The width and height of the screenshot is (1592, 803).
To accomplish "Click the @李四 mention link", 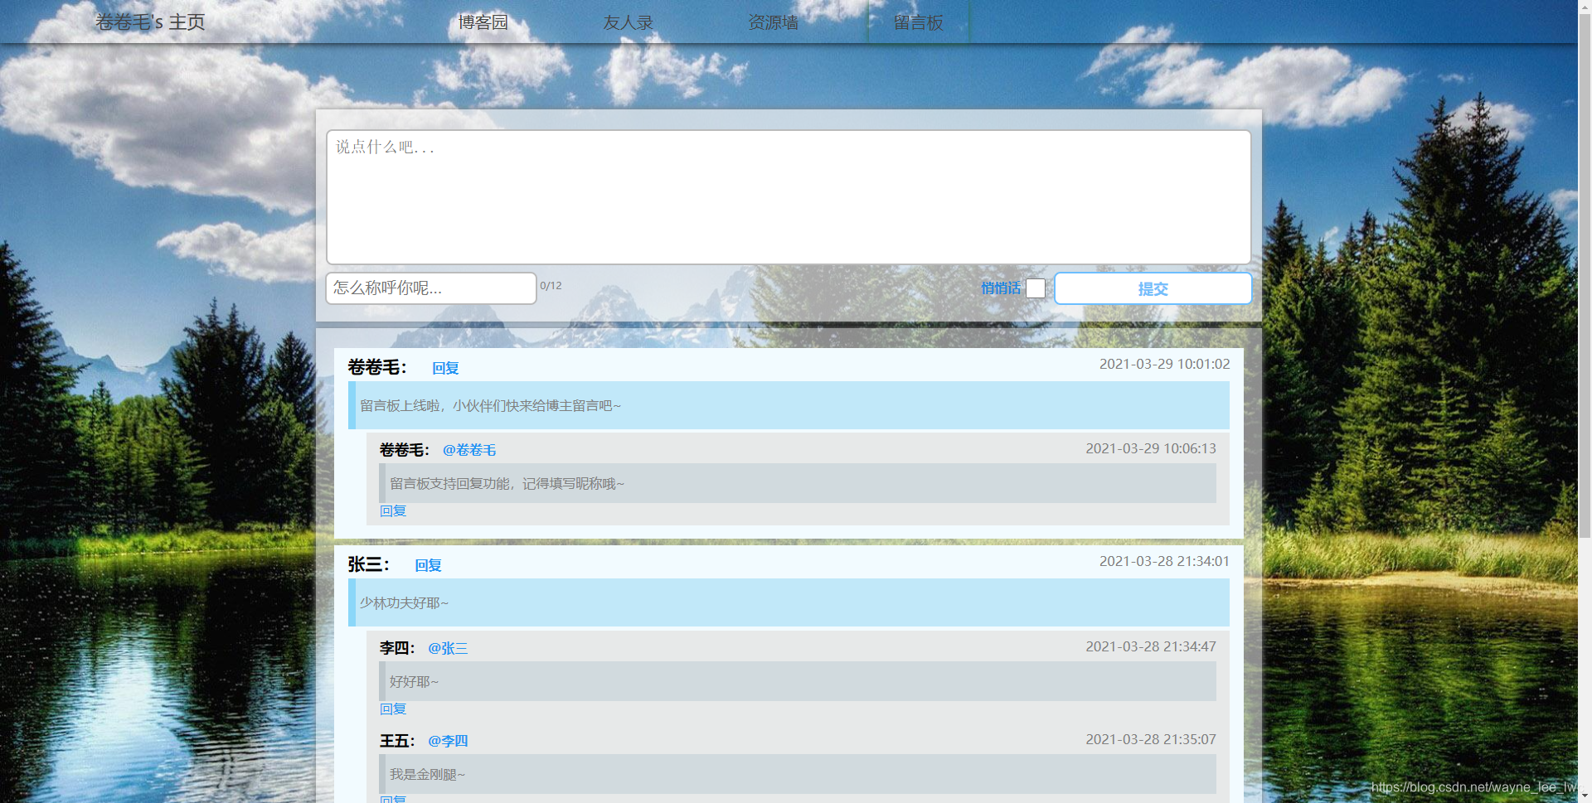I will [448, 741].
